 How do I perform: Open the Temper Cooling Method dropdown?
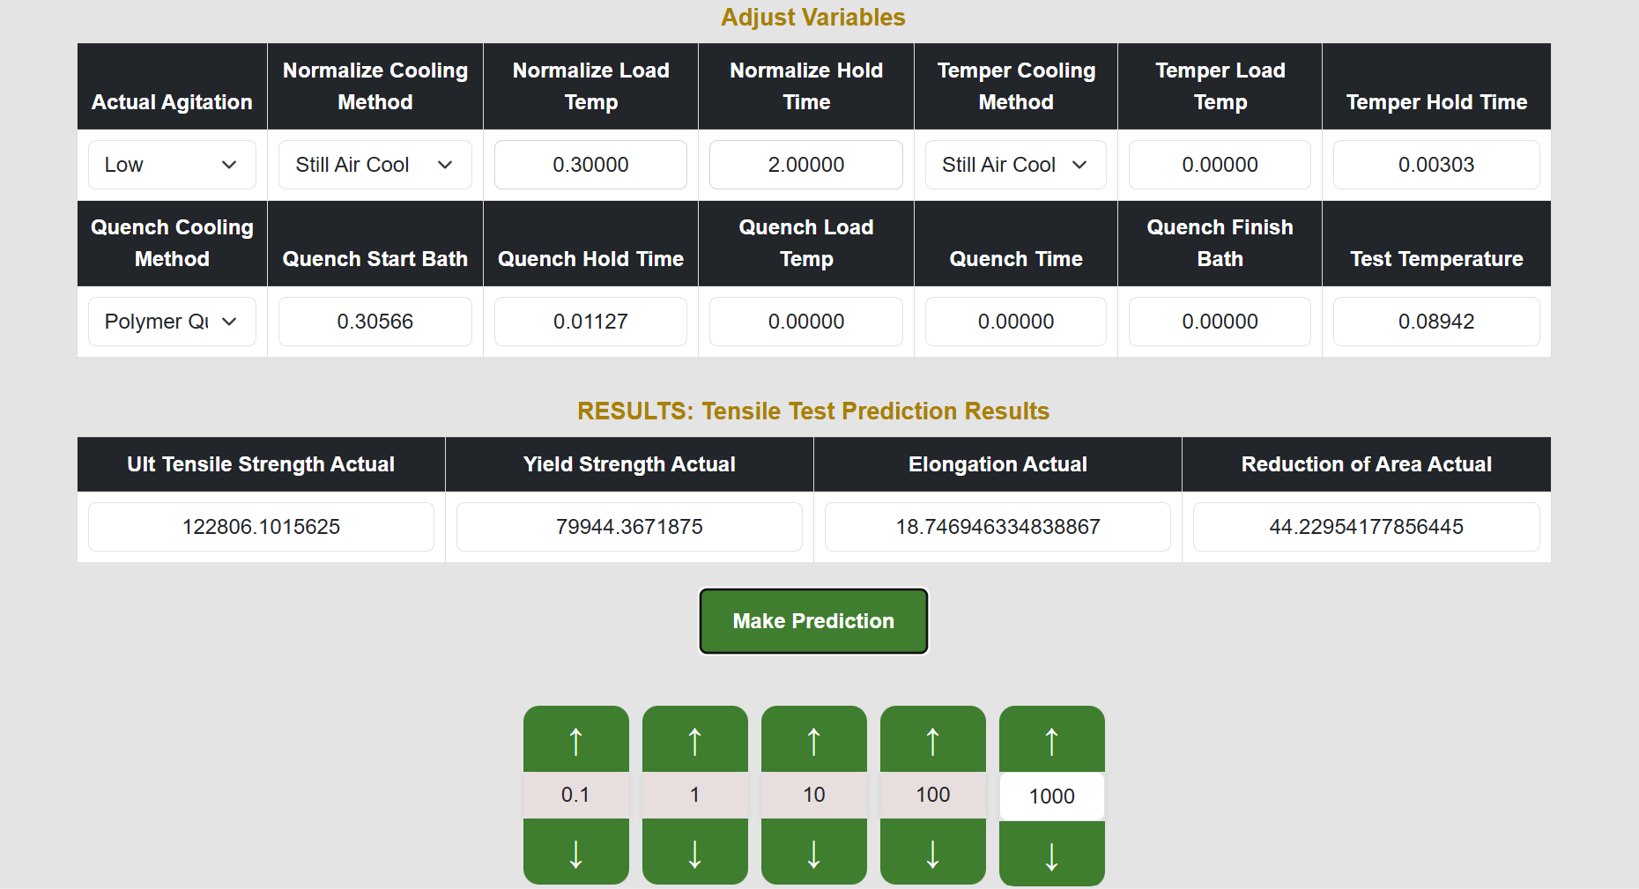point(1015,165)
